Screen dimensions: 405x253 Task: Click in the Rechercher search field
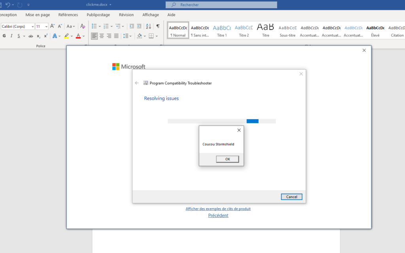tap(221, 5)
